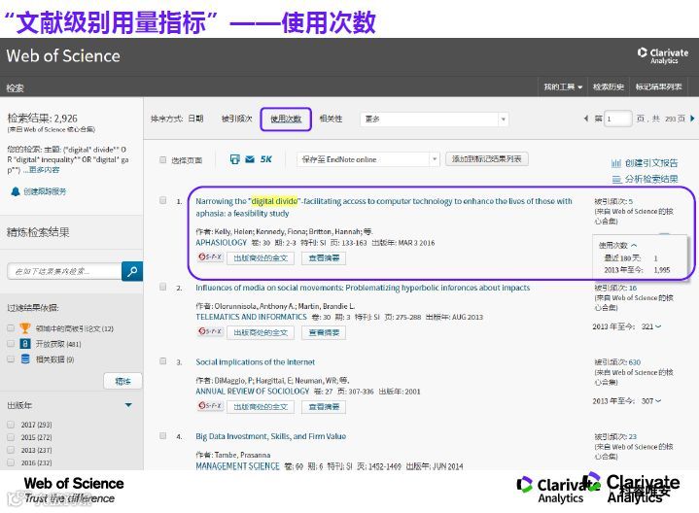Click the S-F-X icon under result 1
The width and height of the screenshot is (699, 513).
click(x=210, y=257)
